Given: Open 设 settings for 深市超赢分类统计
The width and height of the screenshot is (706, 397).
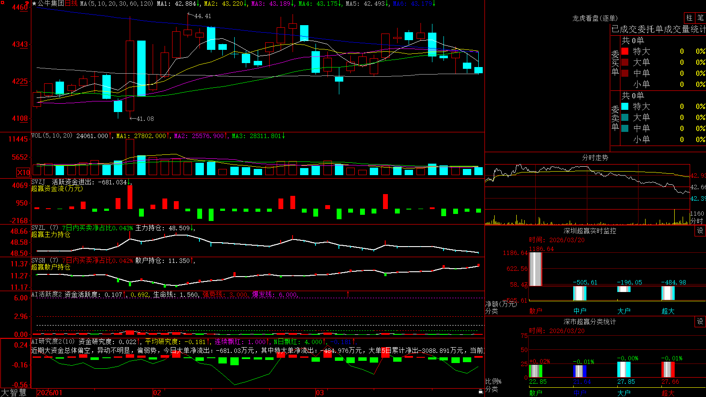Looking at the screenshot, I should tap(700, 322).
